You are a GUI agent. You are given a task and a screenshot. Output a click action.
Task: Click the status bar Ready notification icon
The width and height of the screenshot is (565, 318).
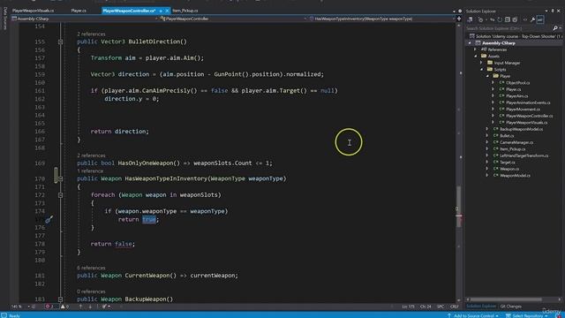pyautogui.click(x=4, y=315)
